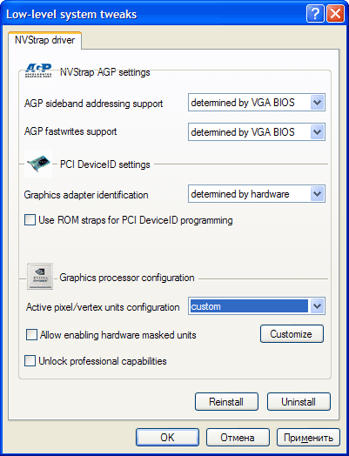Click the Применить apply button

pyautogui.click(x=308, y=437)
